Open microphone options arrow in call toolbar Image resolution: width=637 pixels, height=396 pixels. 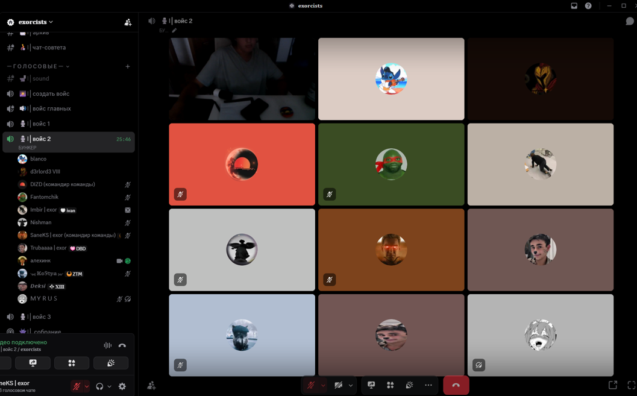[323, 385]
